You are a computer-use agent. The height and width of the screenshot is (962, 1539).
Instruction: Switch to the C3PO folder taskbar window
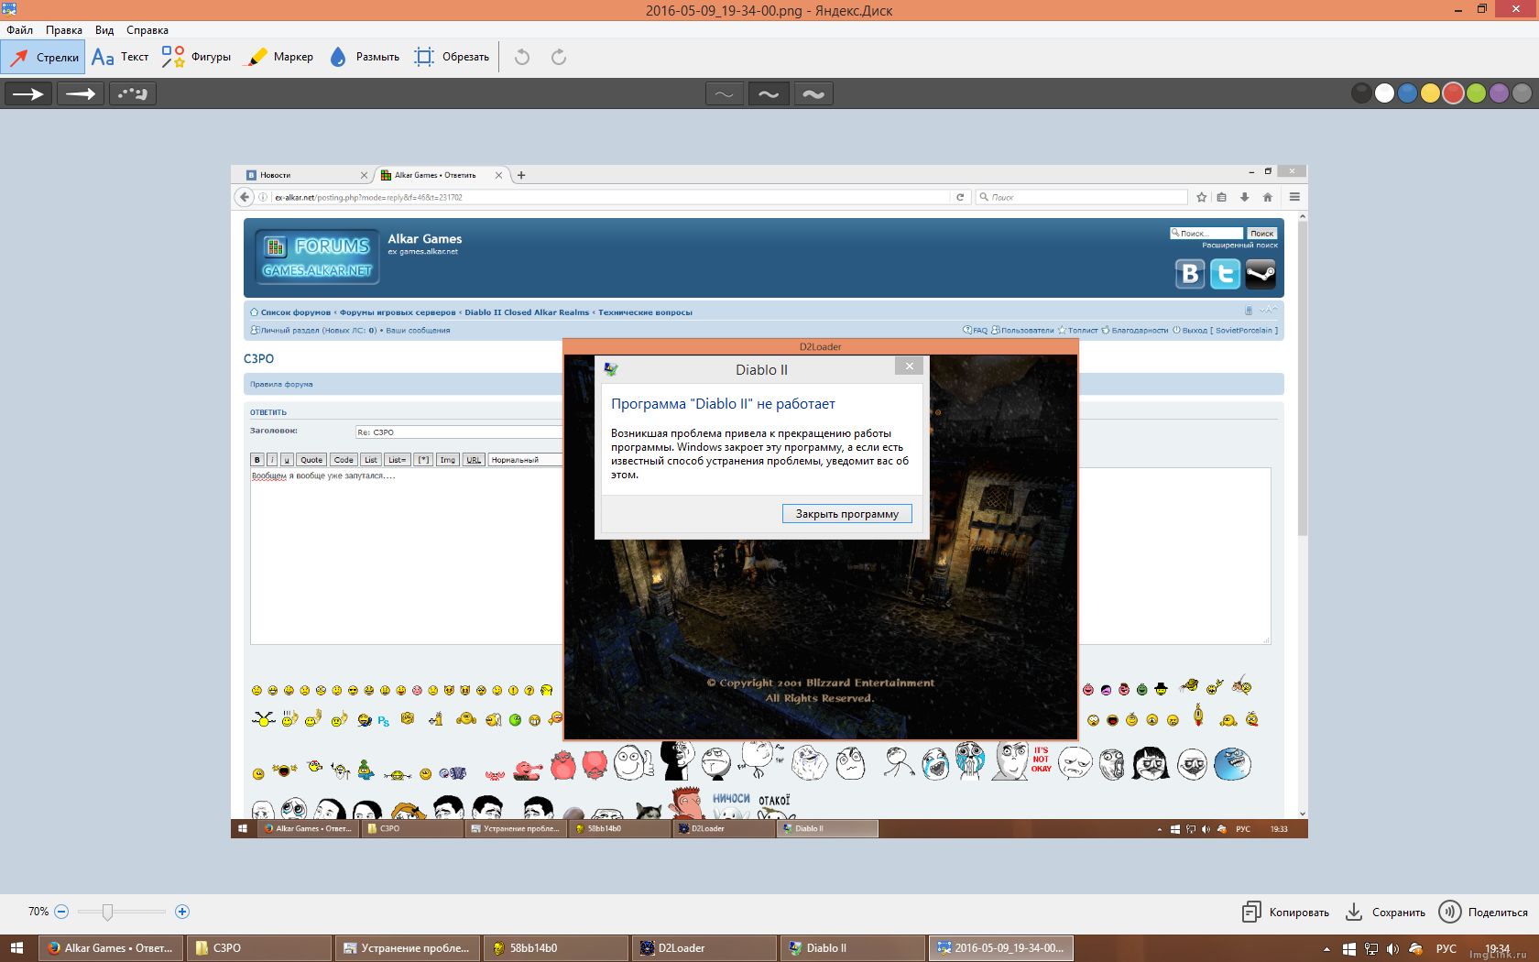click(259, 948)
